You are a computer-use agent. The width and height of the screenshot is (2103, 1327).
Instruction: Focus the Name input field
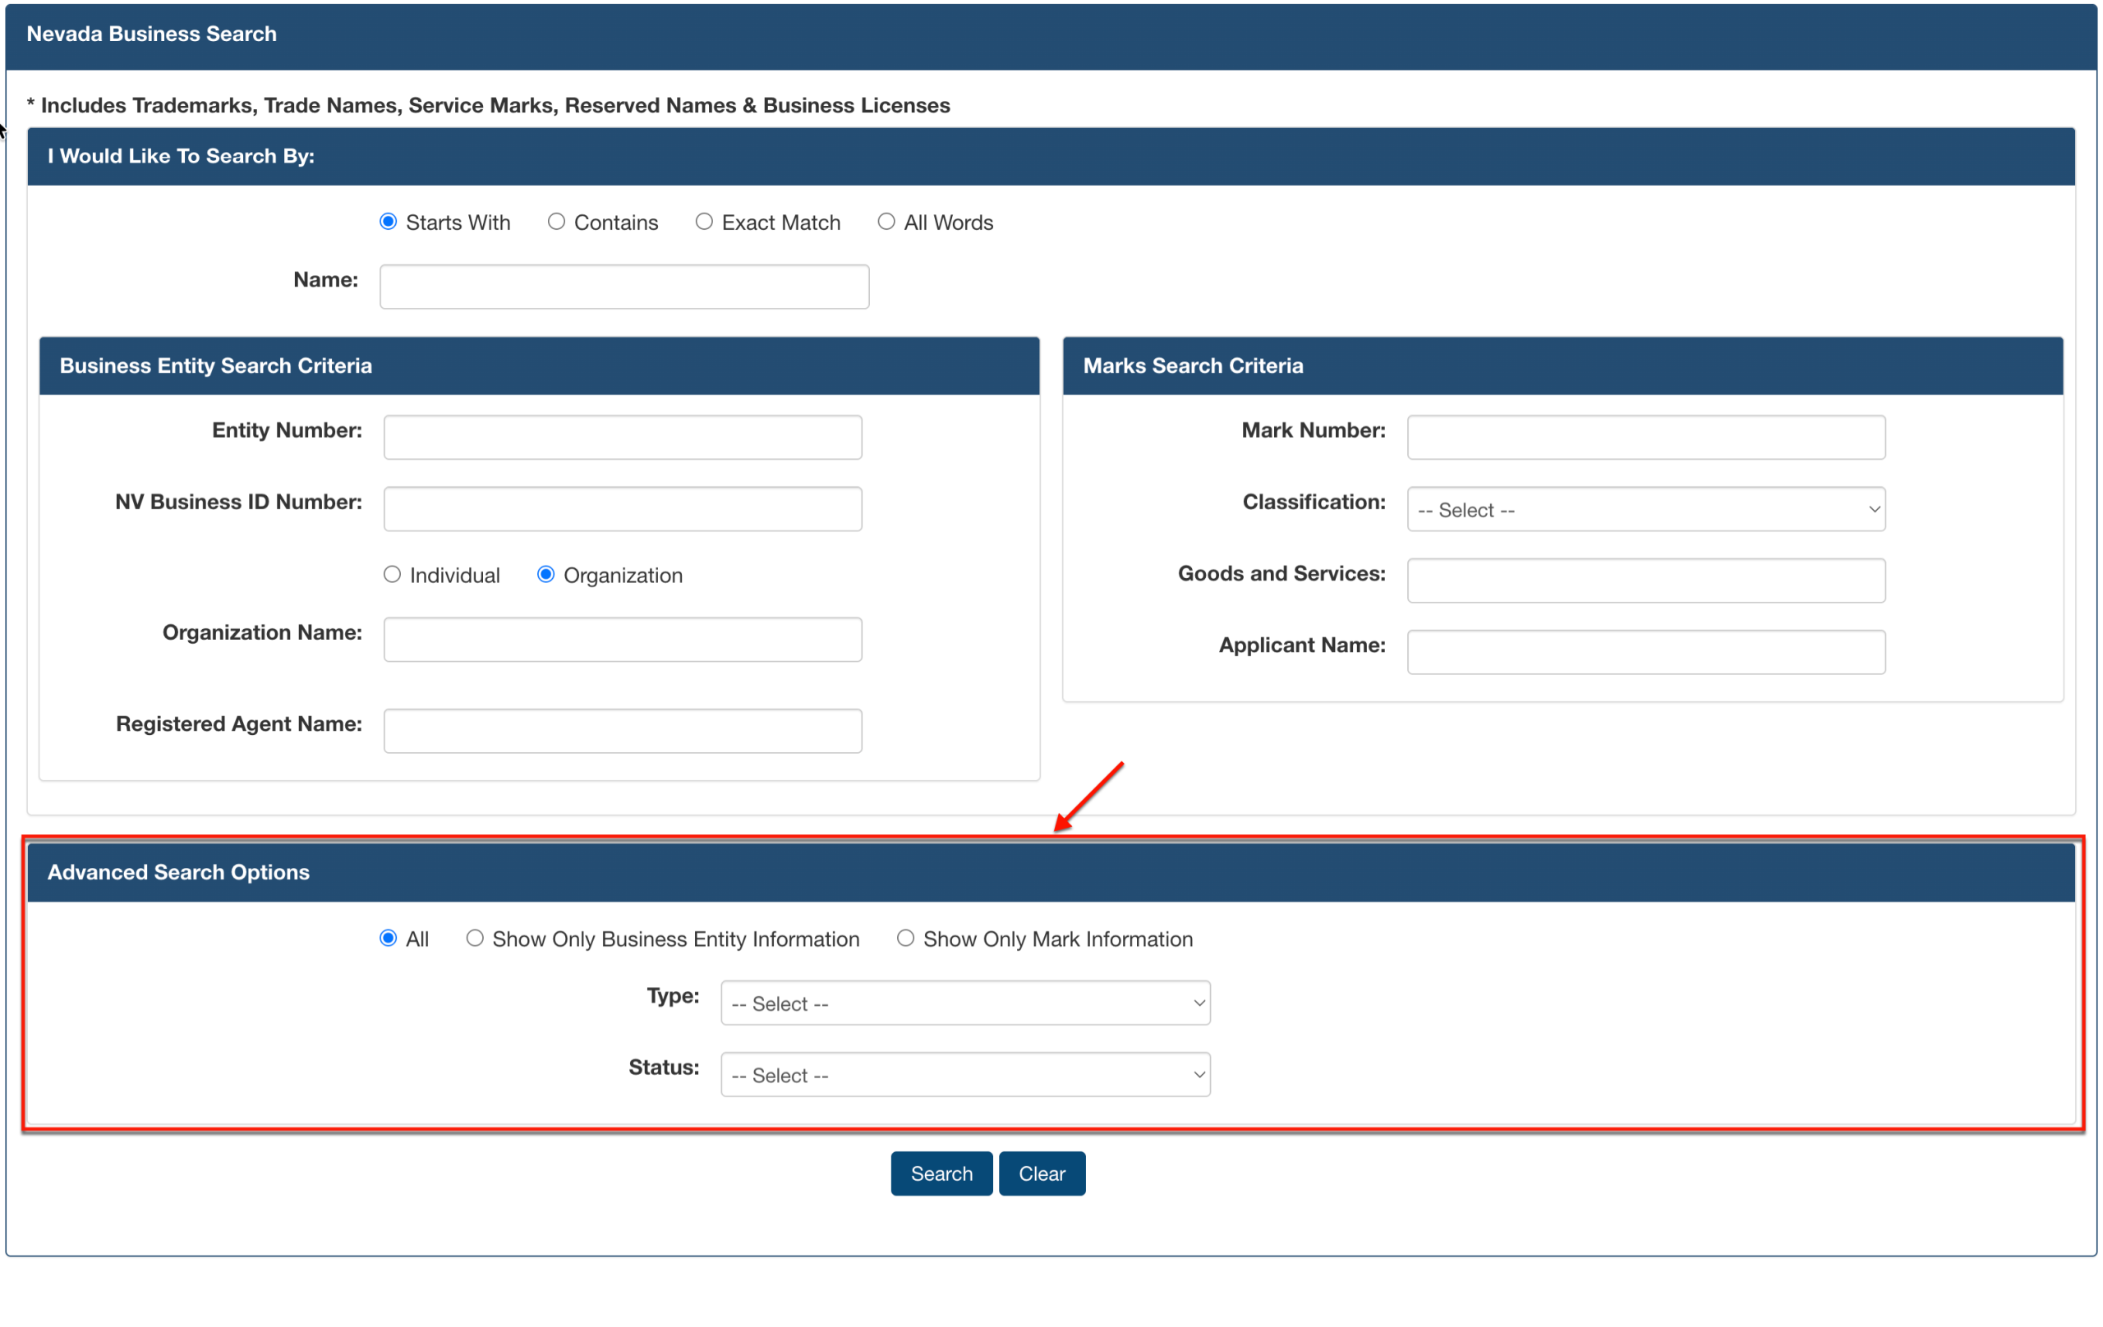pos(624,287)
